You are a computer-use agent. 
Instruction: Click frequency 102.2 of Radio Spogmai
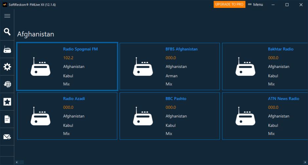click(x=68, y=58)
